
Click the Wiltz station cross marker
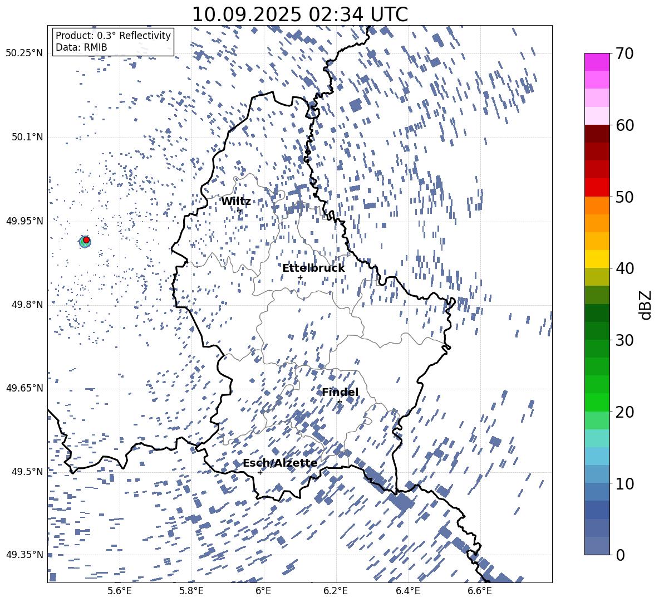point(239,210)
